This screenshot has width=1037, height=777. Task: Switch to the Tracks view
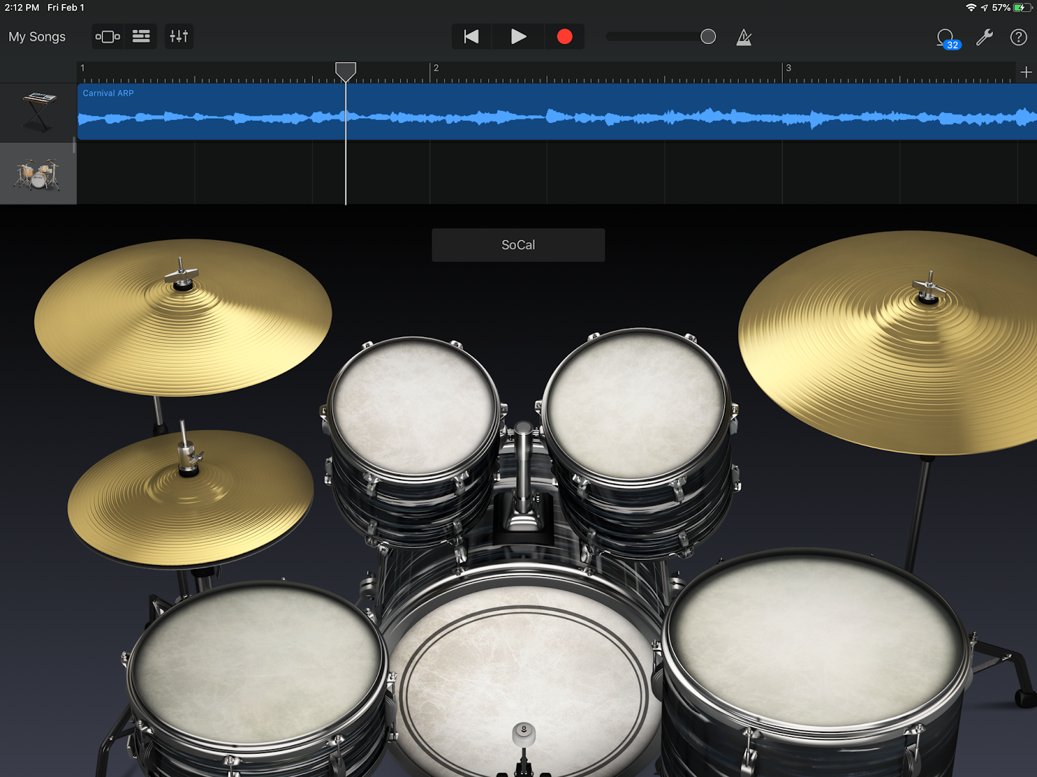click(141, 36)
